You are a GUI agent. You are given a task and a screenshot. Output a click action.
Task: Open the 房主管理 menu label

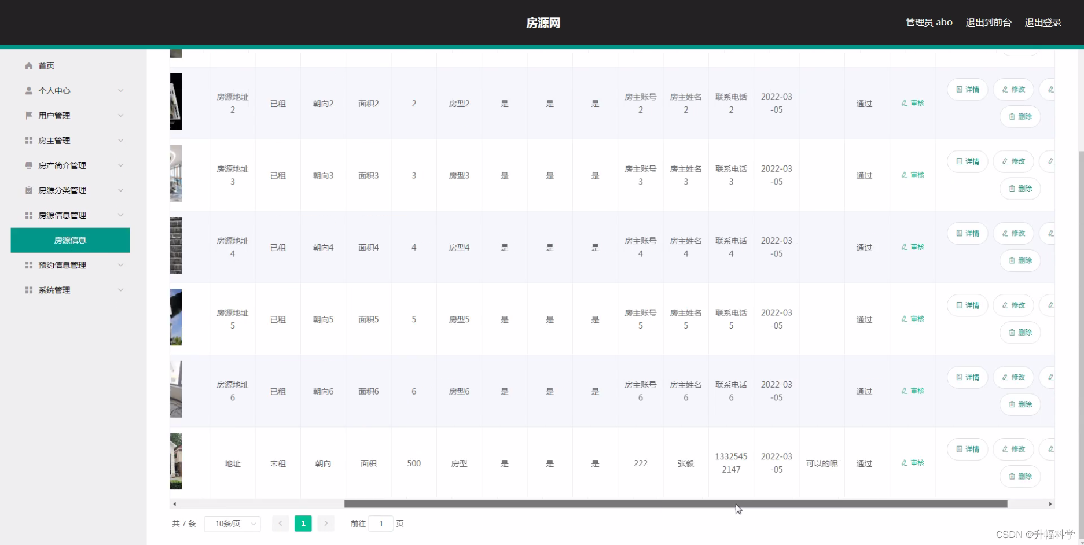click(54, 141)
